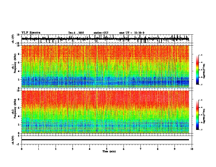The width and height of the screenshot is (216, 167).
Task: Select the "start UT = 22:20: 0" text
Action: pos(132,33)
